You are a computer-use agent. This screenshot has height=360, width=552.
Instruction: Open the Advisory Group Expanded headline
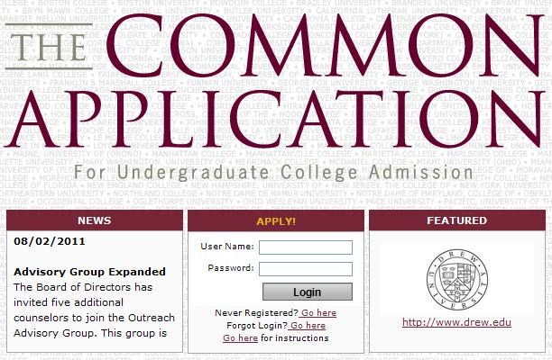click(x=90, y=272)
